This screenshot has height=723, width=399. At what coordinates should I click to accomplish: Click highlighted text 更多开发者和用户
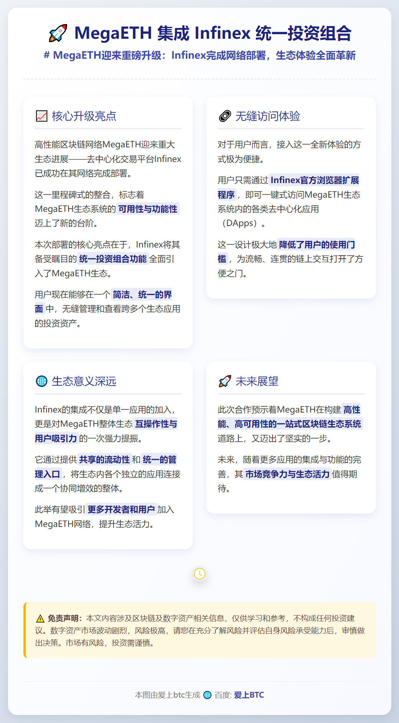[x=121, y=510]
